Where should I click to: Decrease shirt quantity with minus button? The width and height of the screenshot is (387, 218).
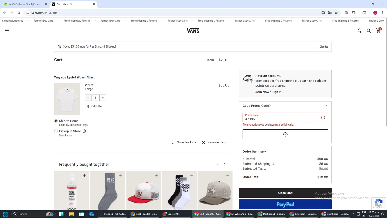coord(88,98)
